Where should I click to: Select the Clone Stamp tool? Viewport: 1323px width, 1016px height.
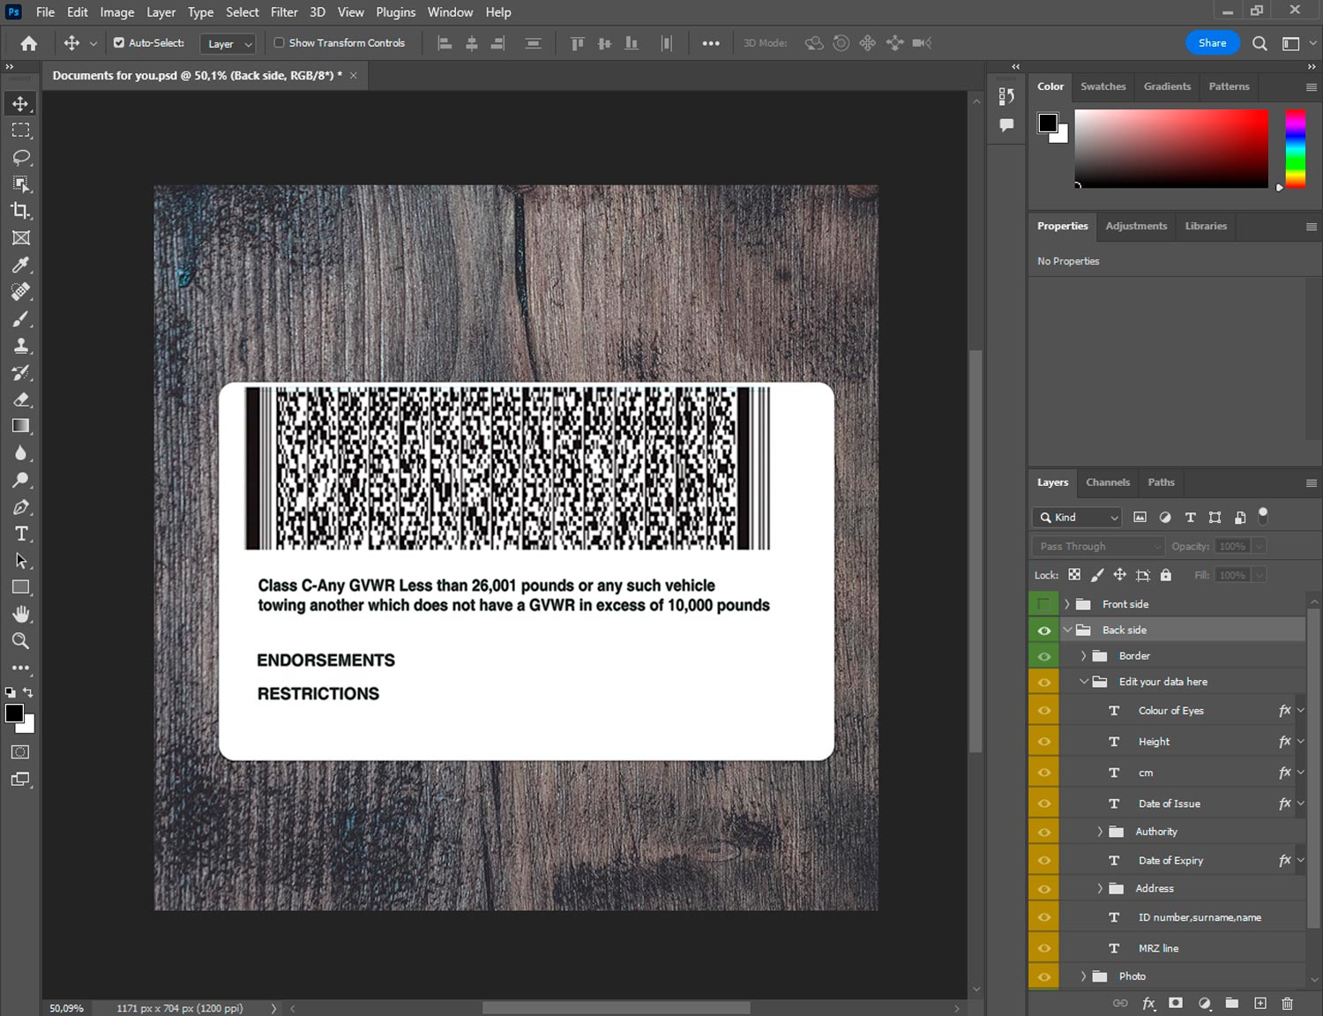(21, 346)
